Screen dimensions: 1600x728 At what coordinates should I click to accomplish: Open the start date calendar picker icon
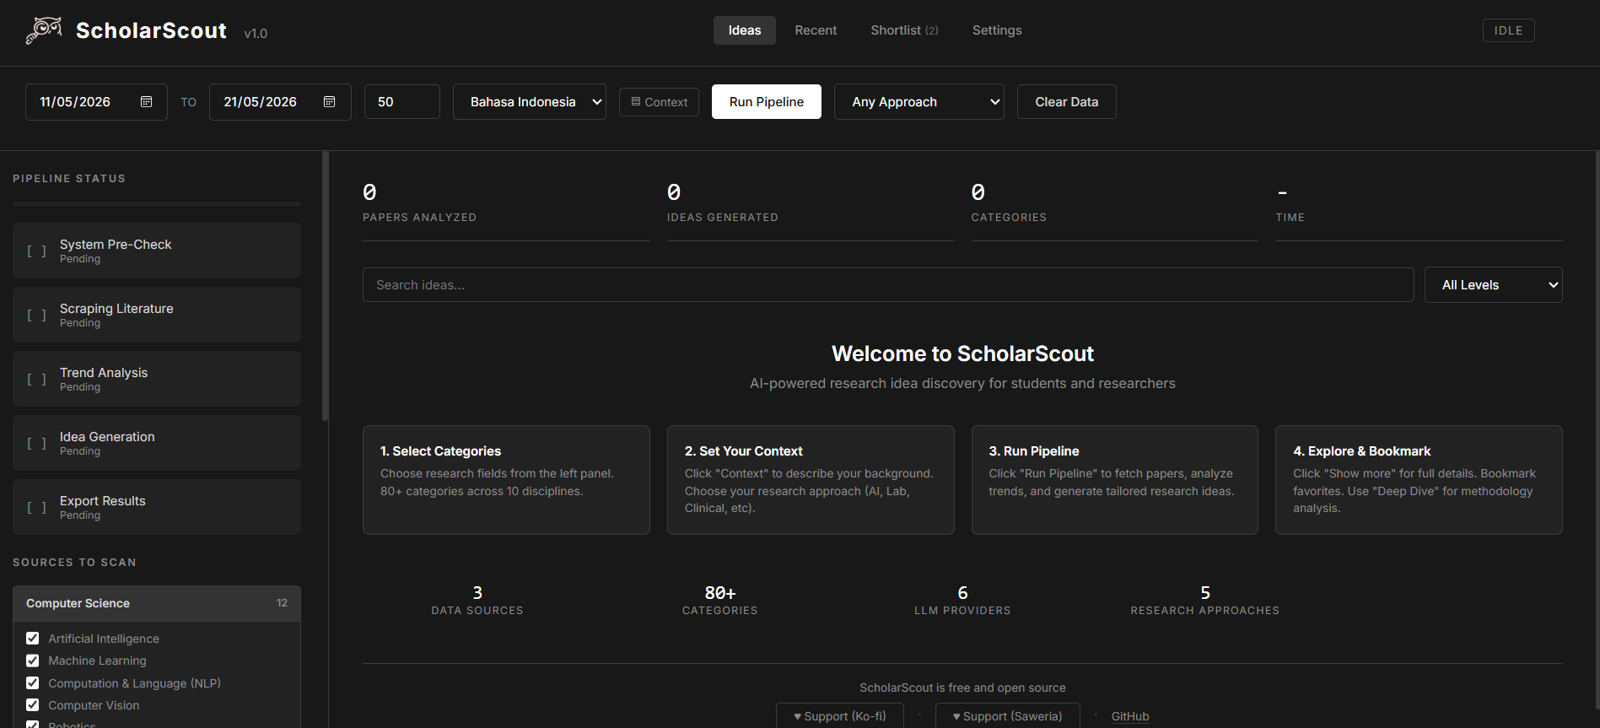pyautogui.click(x=146, y=102)
